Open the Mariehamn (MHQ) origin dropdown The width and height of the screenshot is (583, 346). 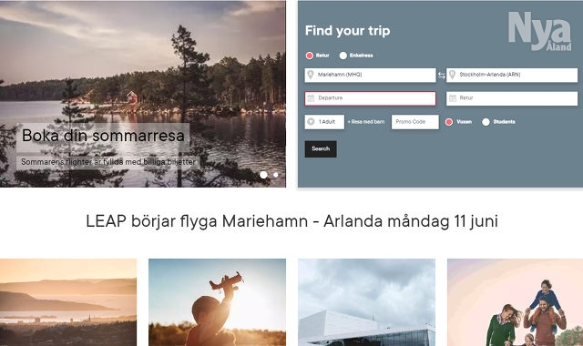[370, 75]
